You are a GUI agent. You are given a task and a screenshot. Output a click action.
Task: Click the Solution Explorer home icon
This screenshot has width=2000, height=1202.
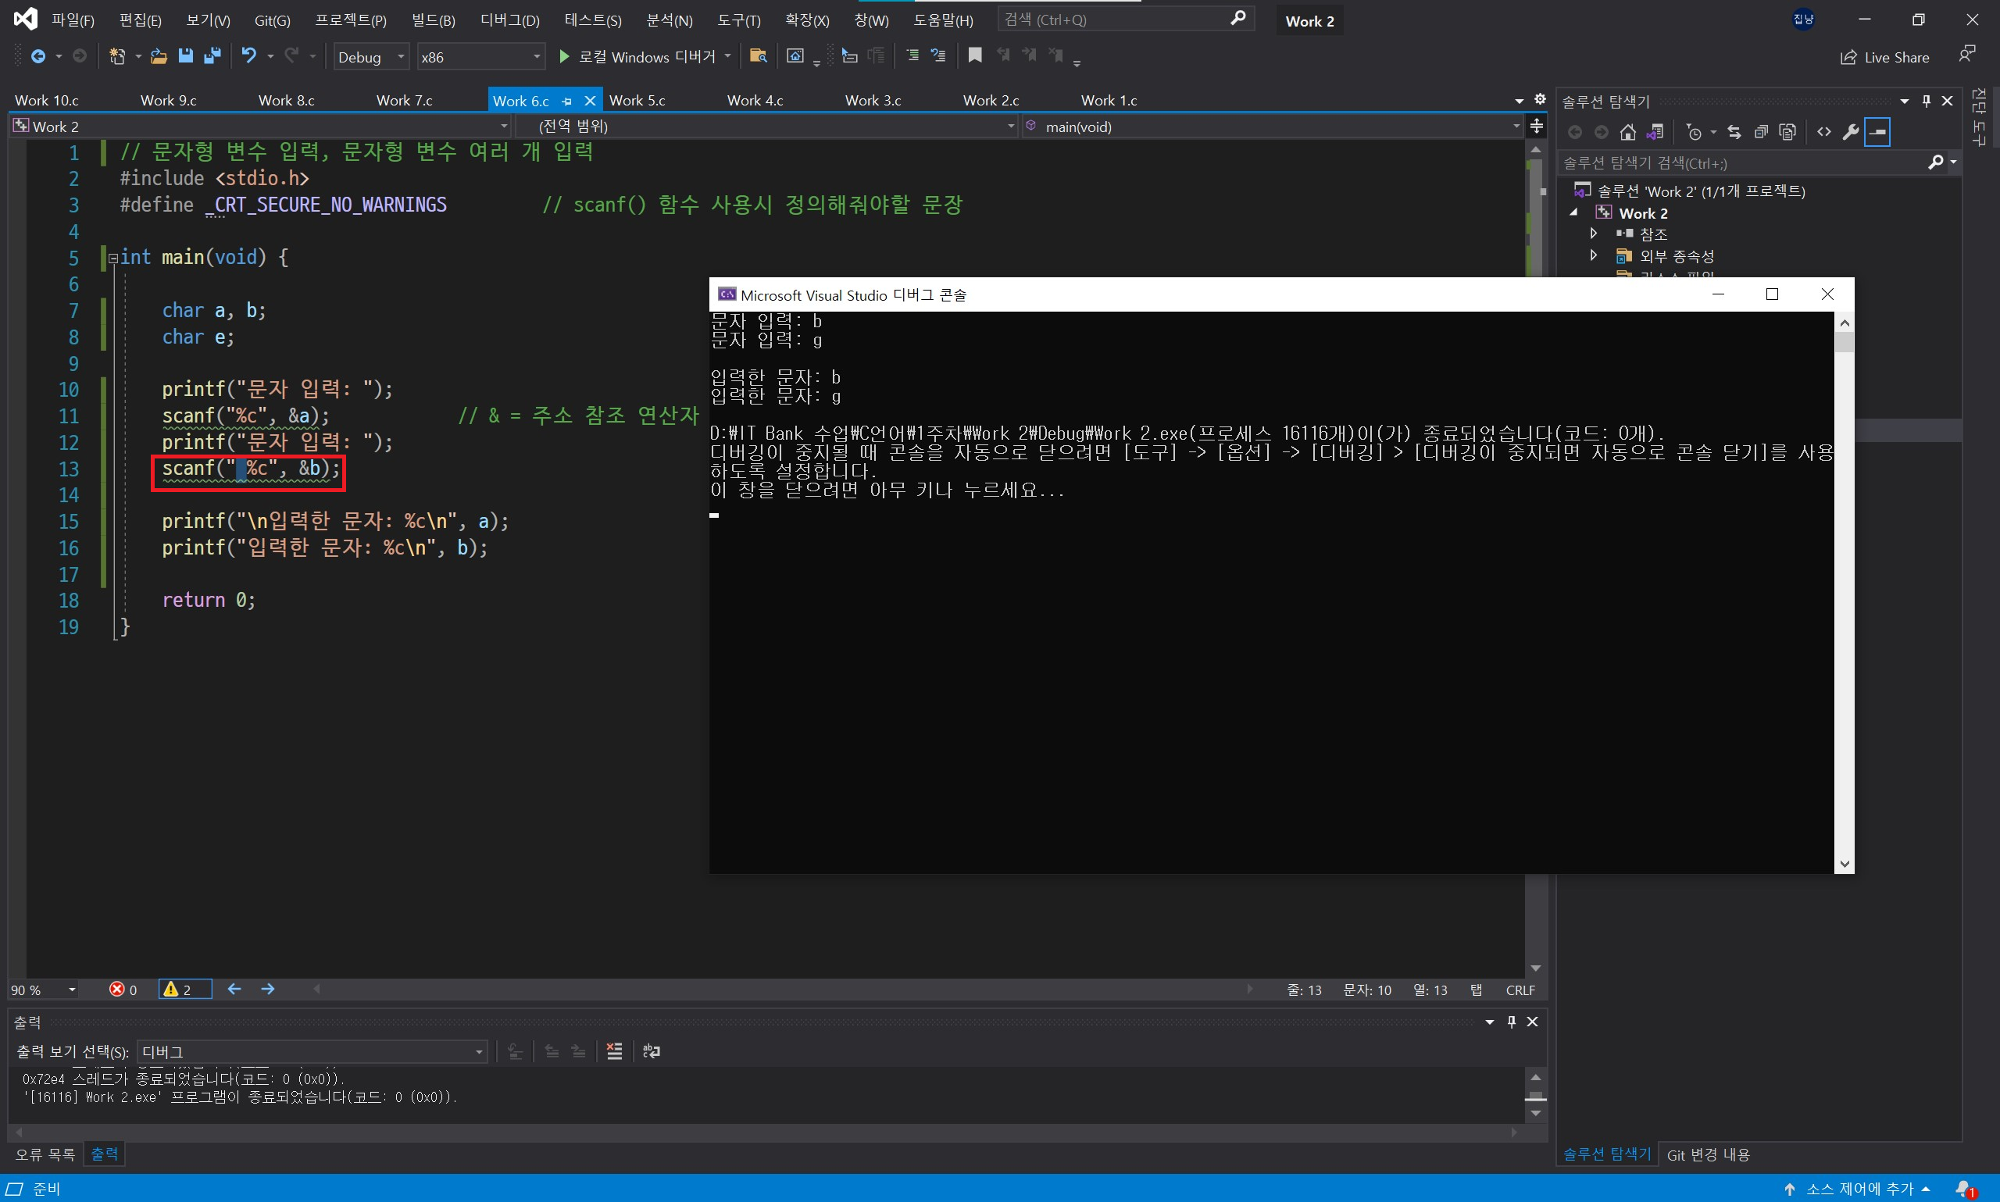1627,132
